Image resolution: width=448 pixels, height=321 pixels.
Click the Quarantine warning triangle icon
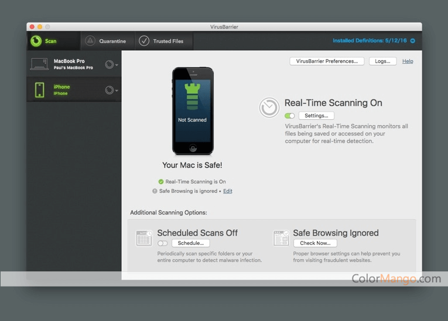pos(90,41)
